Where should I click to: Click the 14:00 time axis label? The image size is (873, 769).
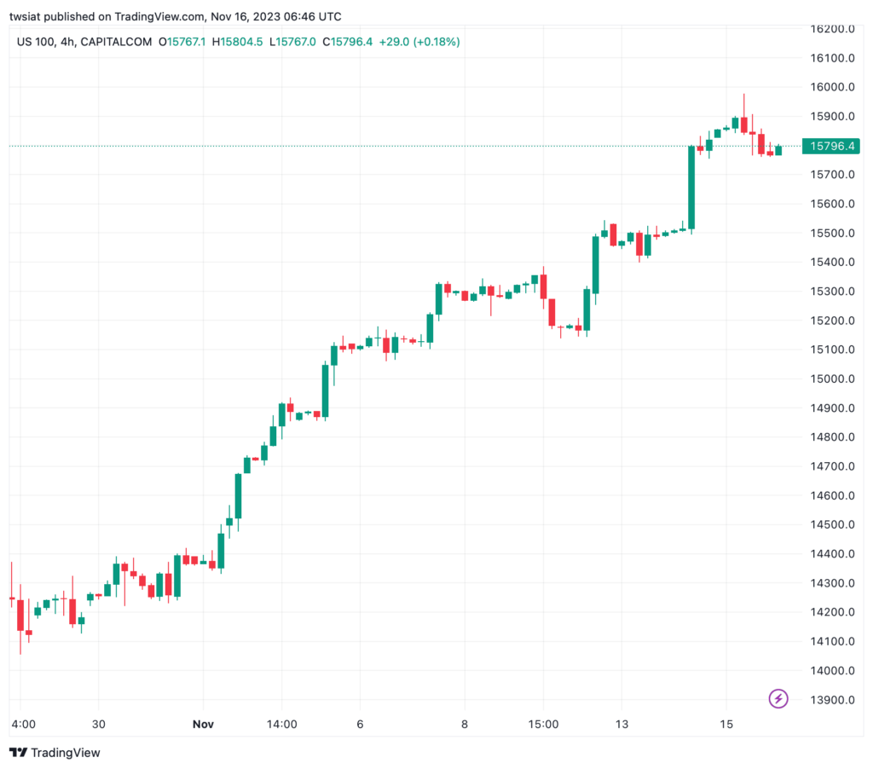281,724
